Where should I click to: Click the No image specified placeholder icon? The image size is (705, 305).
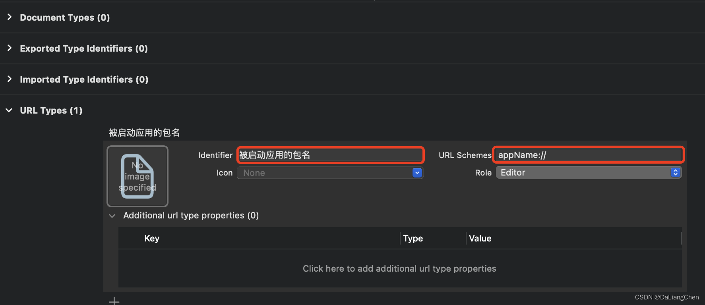pos(137,176)
